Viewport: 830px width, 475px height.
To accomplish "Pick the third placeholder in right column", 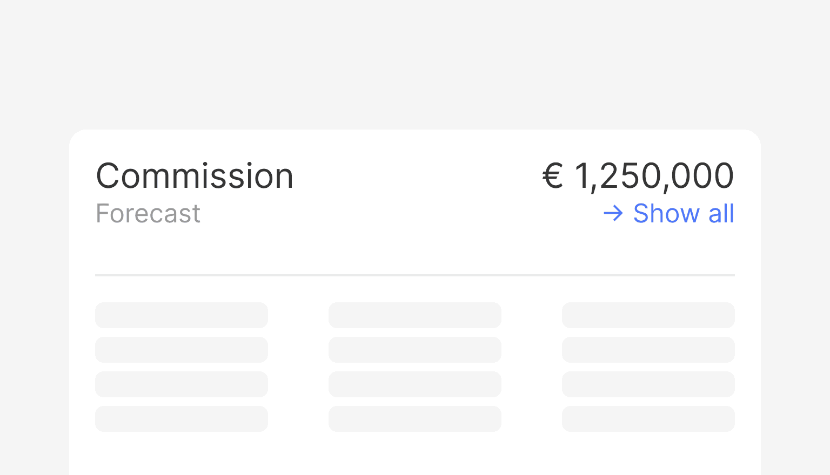I will click(x=648, y=384).
